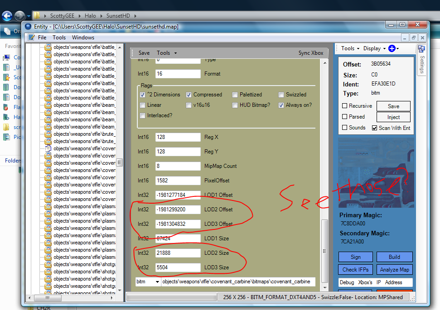Expand the SunsetHD breadcrumb arrow
The width and height of the screenshot is (440, 310).
135,16
